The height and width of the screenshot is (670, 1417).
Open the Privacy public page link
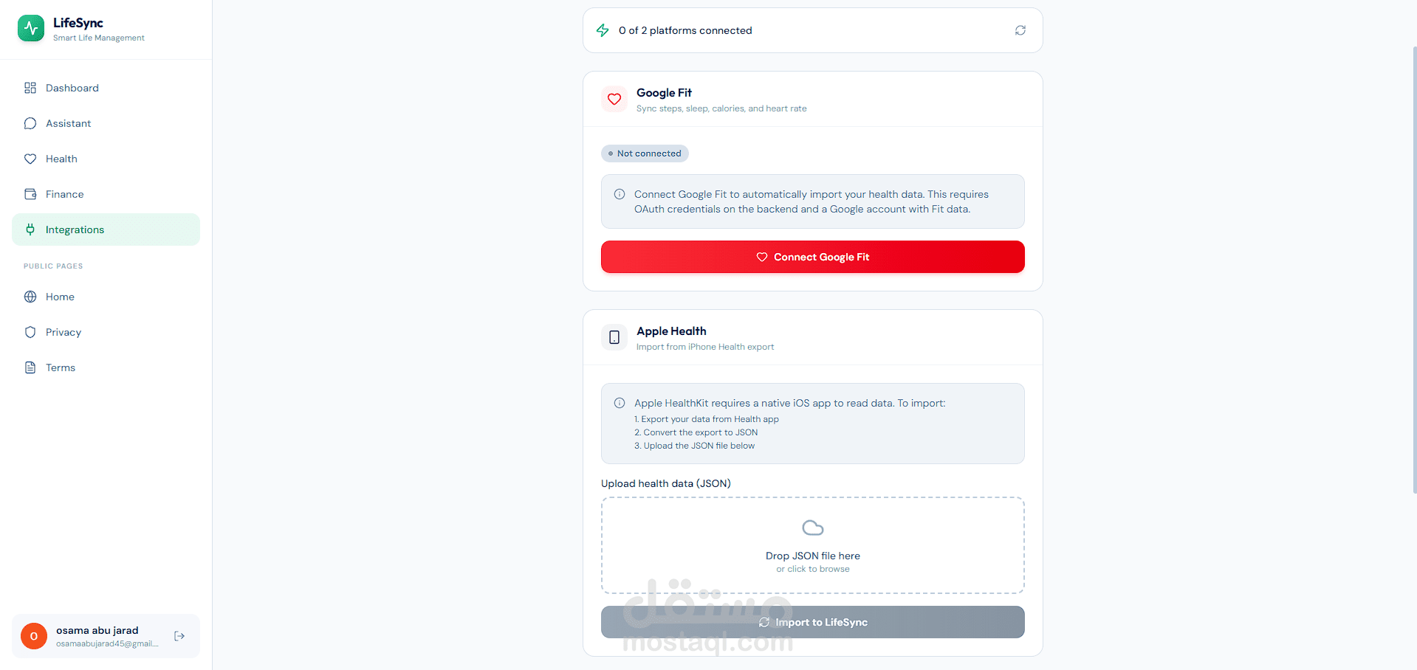click(x=63, y=332)
